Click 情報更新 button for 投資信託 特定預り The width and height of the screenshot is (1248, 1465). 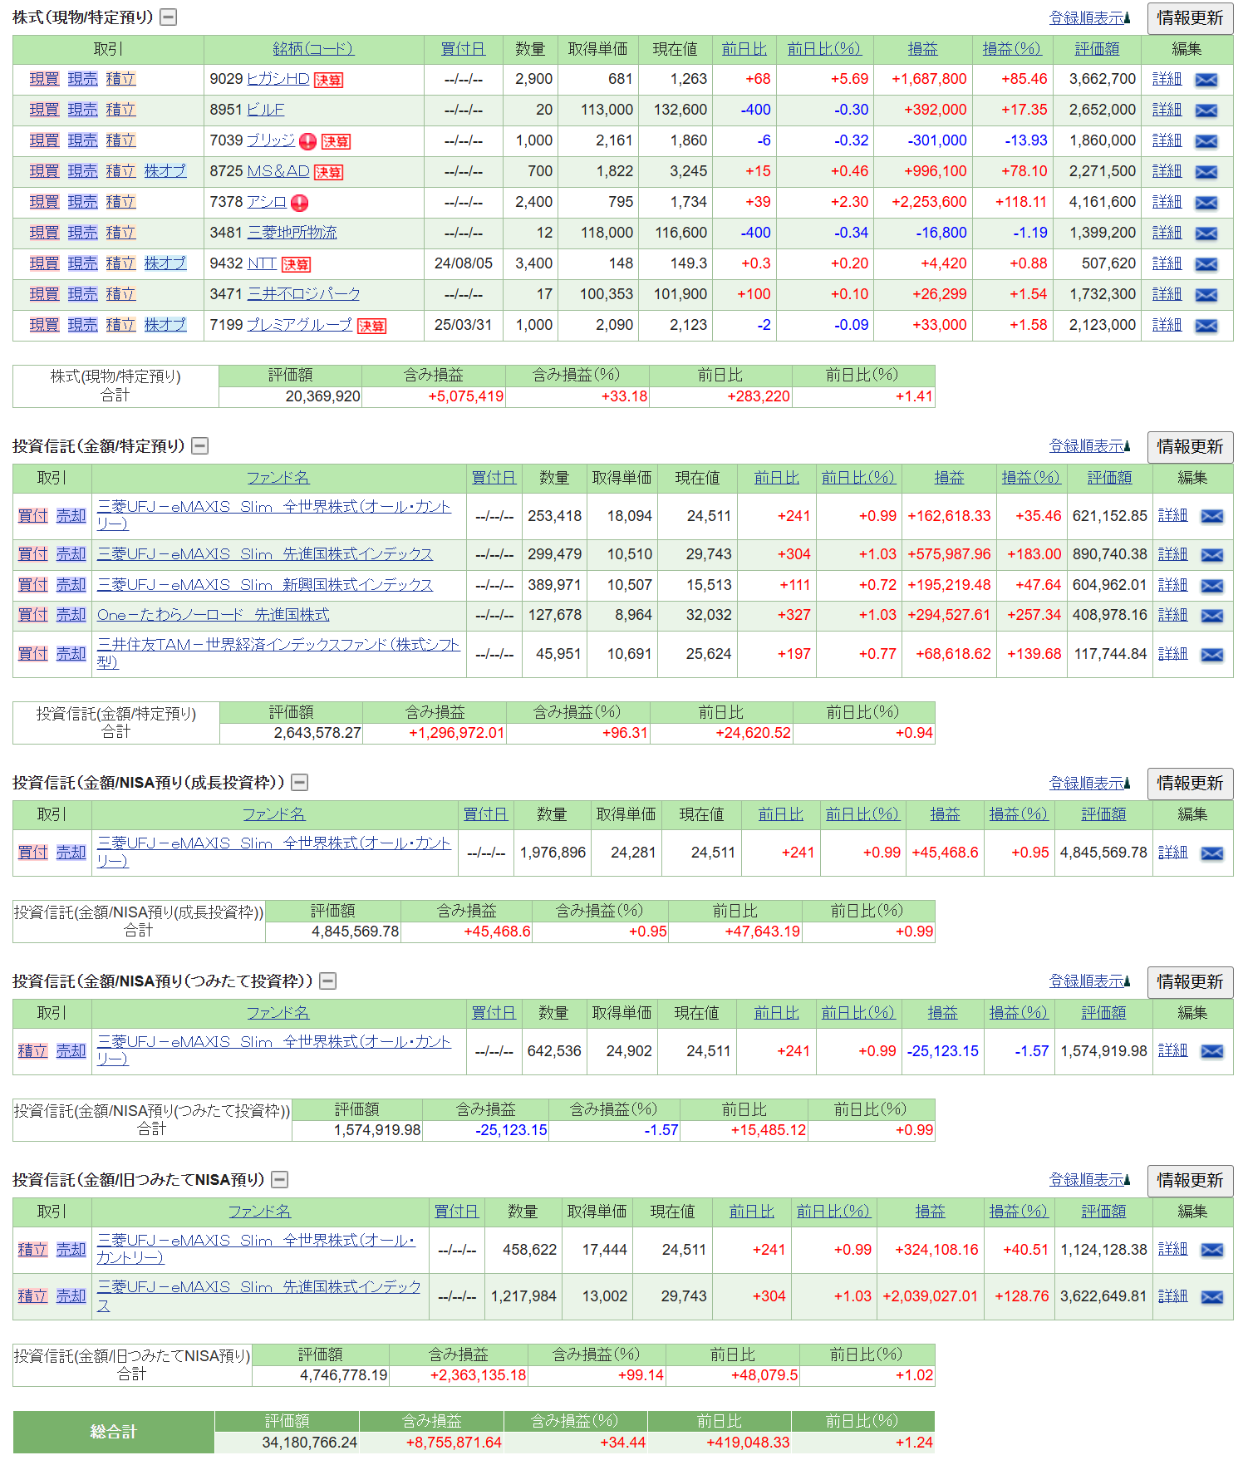tap(1190, 447)
